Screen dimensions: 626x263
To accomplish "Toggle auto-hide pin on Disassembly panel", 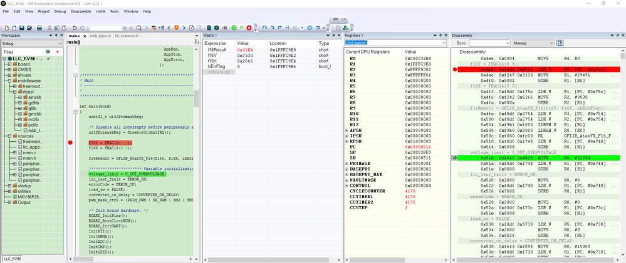I will [617, 36].
